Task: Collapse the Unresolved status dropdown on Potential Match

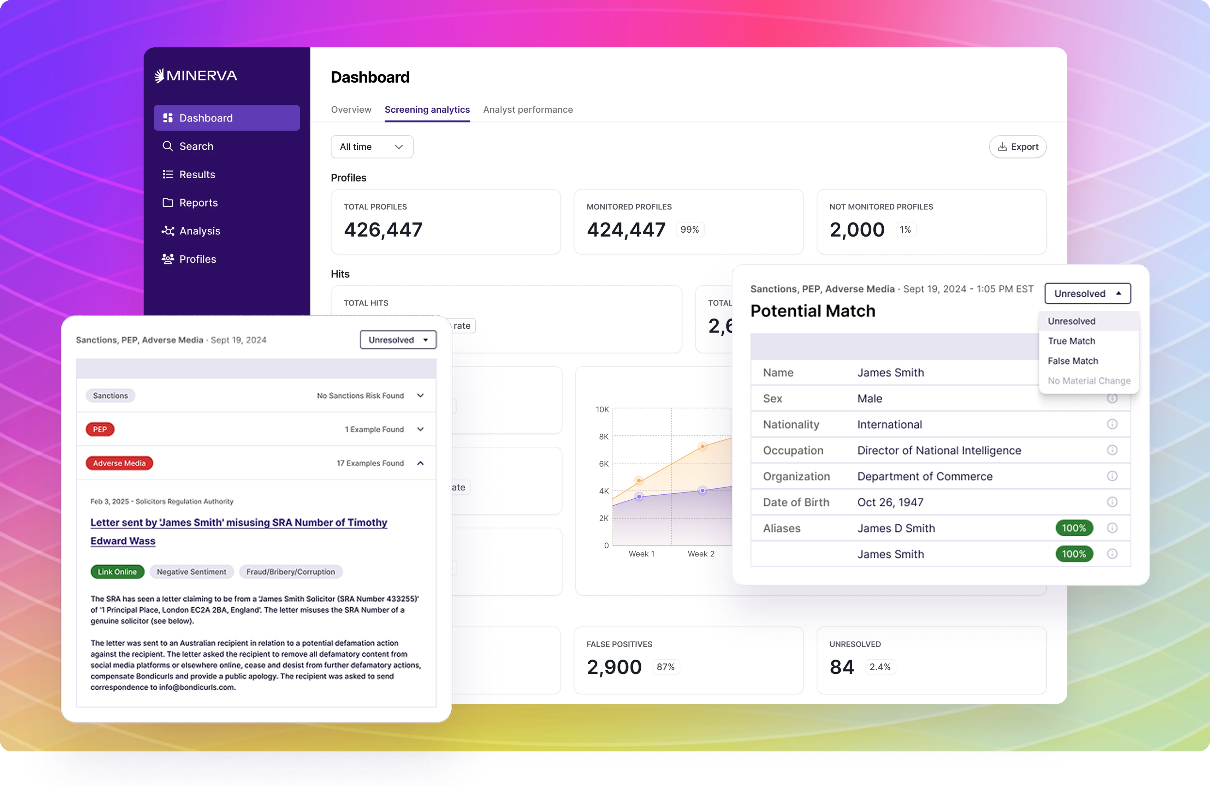Action: (x=1087, y=293)
